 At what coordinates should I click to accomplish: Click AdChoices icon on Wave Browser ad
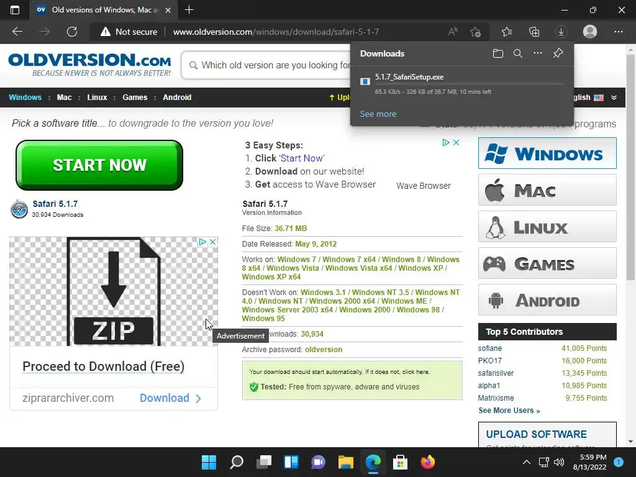(446, 142)
